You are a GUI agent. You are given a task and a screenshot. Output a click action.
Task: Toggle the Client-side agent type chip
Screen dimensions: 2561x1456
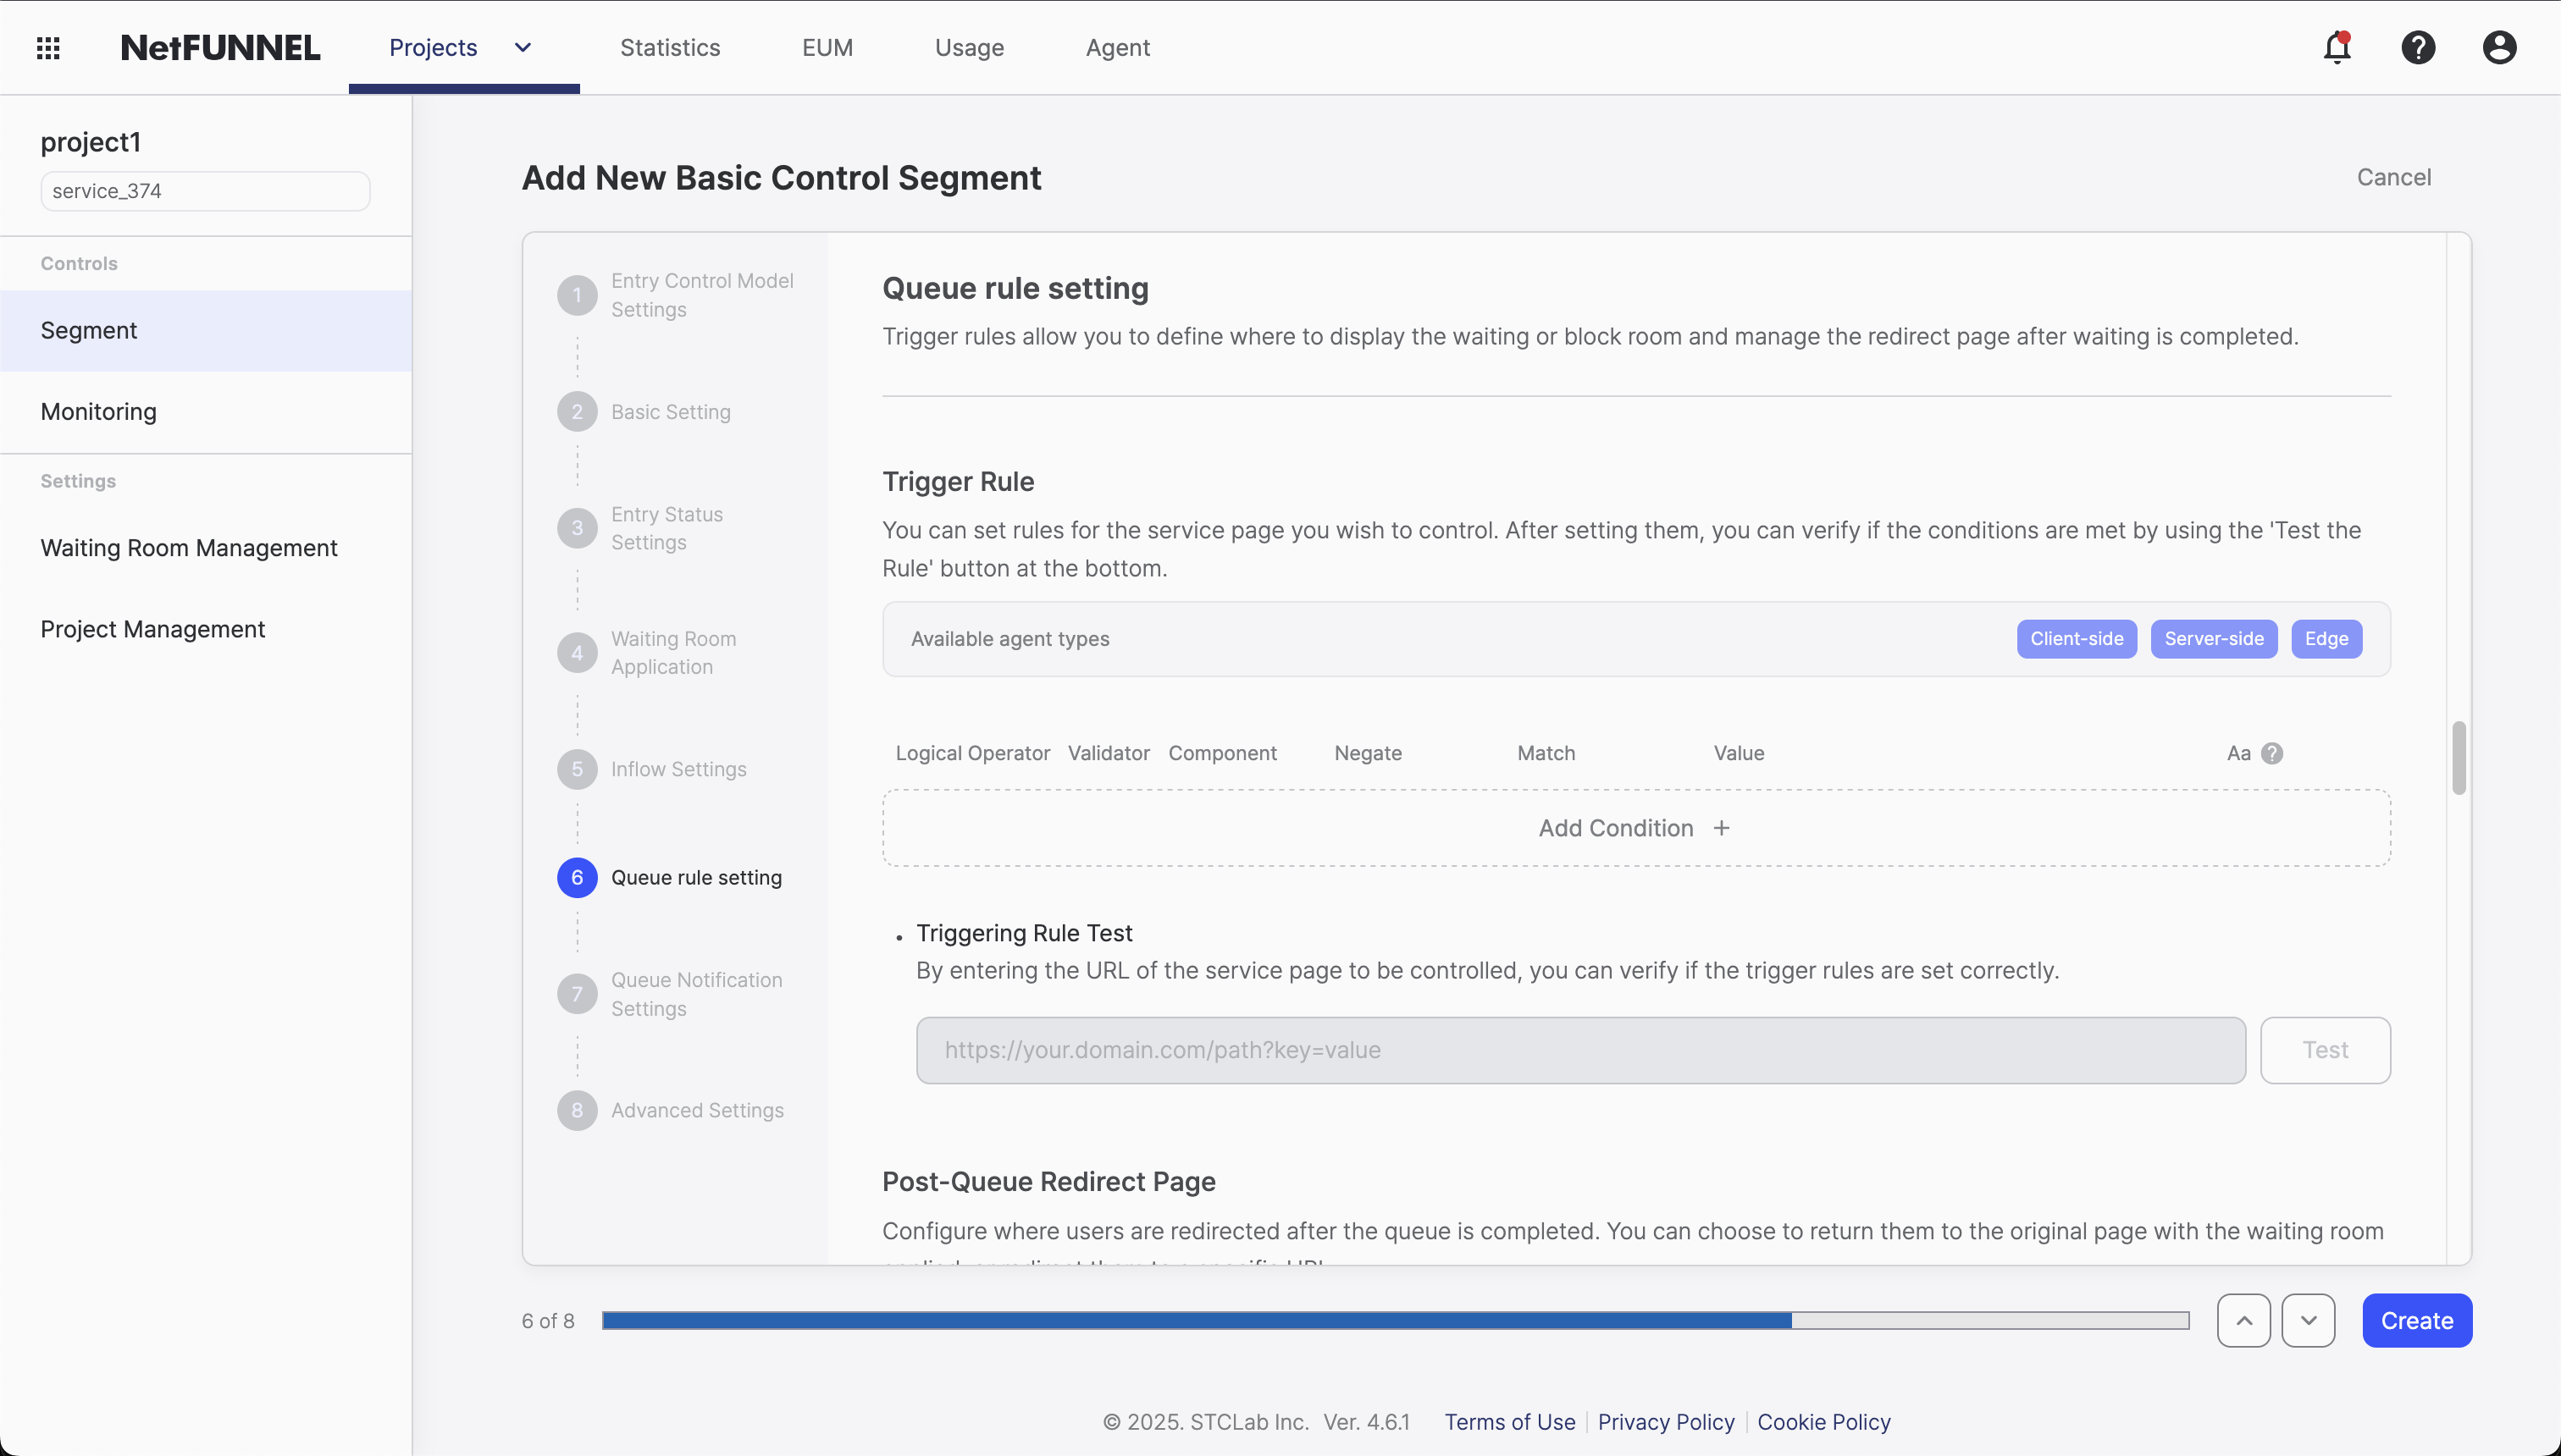(2076, 639)
